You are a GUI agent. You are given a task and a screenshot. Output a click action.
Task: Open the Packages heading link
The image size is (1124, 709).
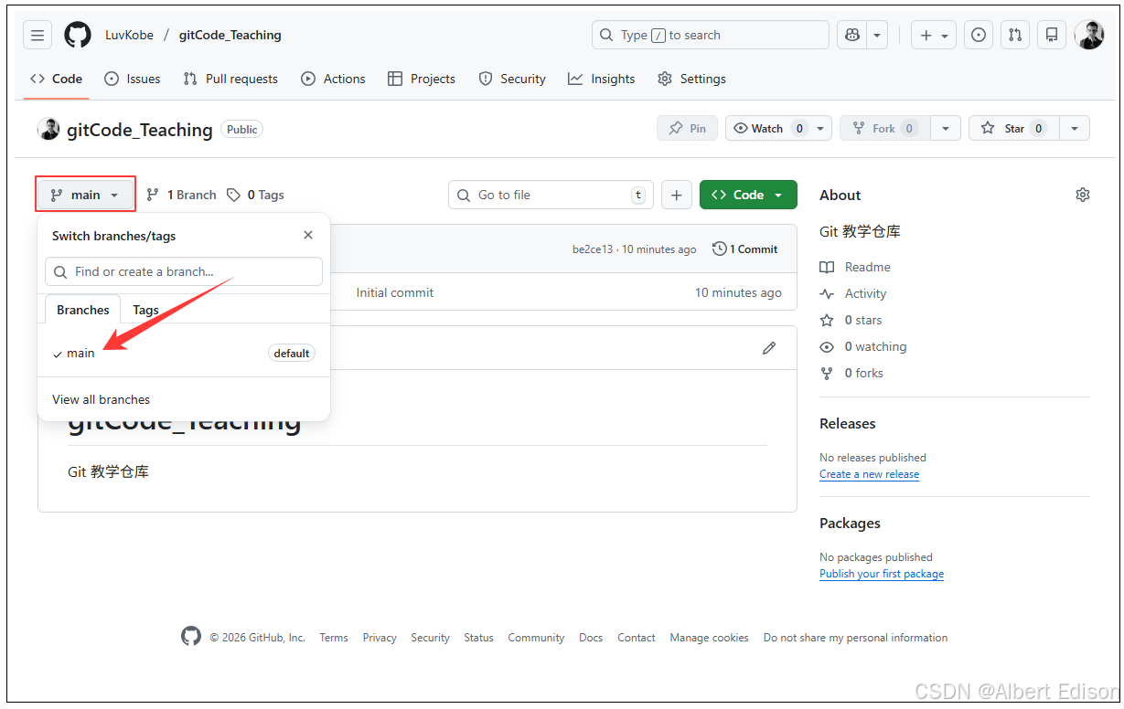point(851,524)
